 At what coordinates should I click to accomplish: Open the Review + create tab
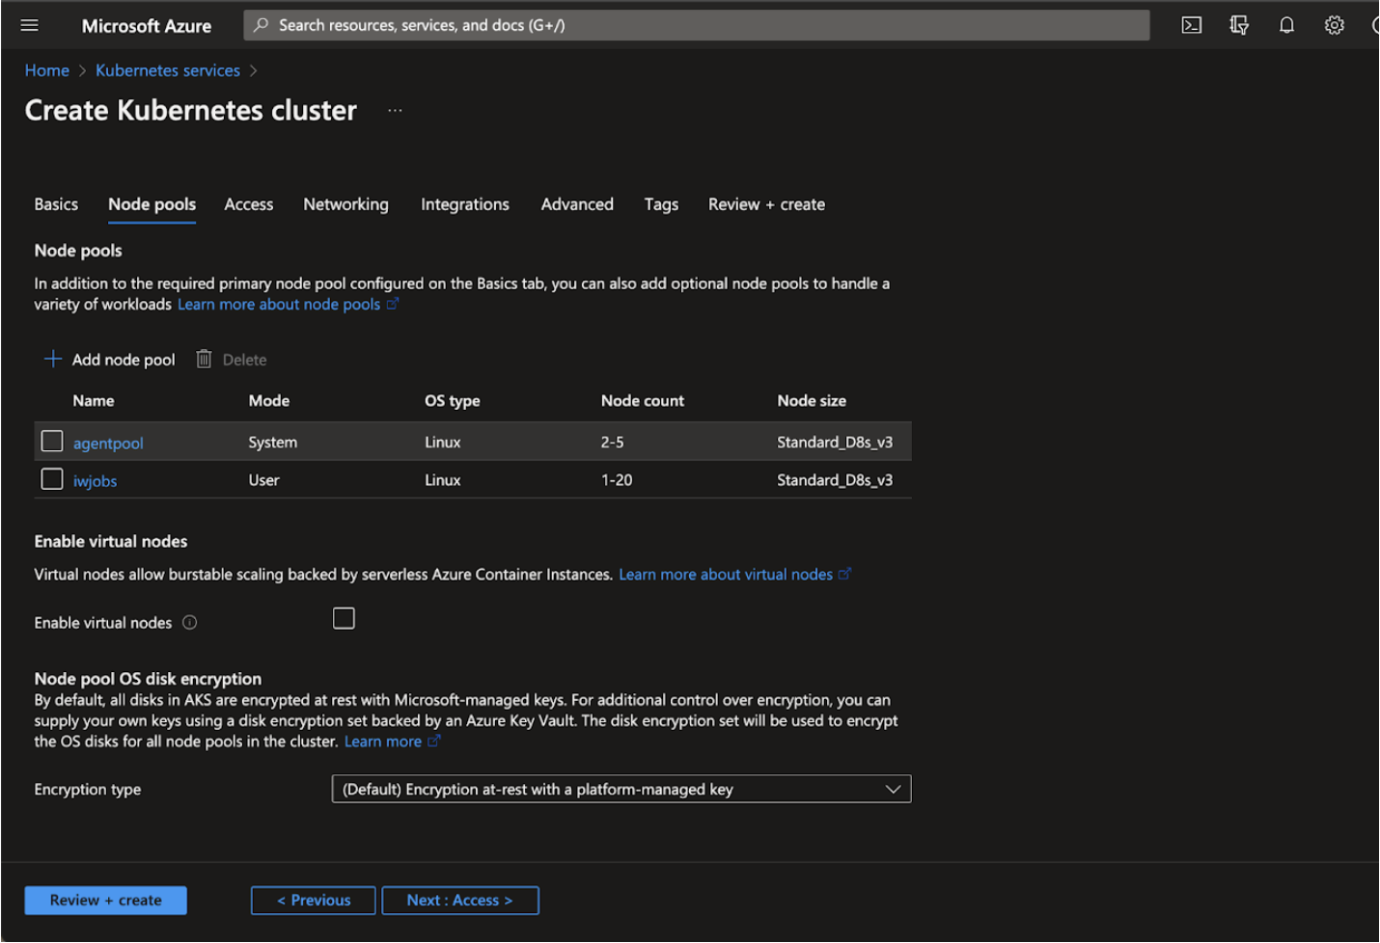point(766,204)
